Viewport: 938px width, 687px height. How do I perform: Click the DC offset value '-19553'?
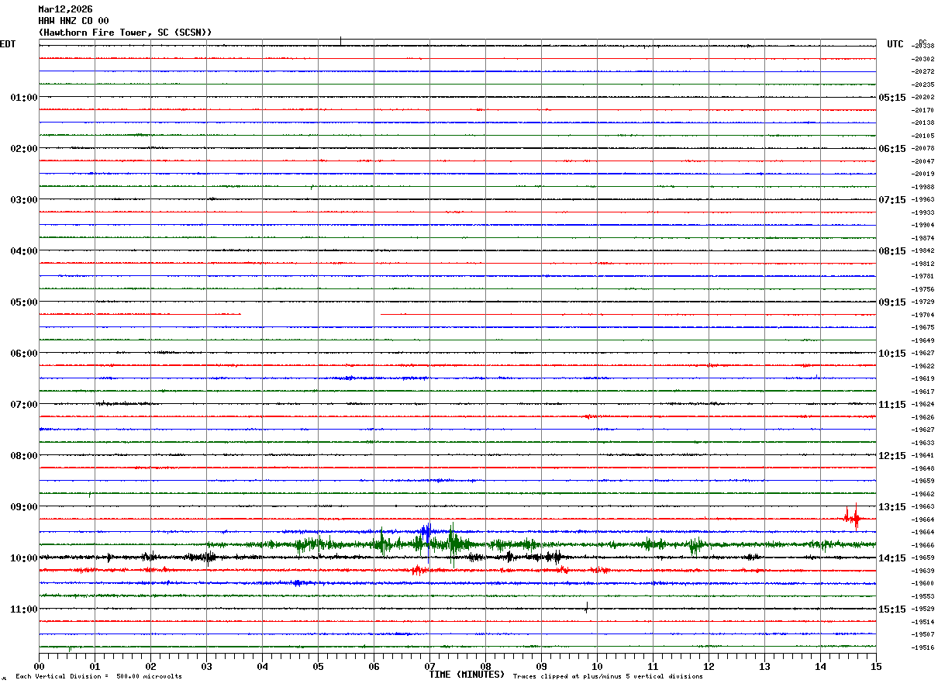coord(923,596)
